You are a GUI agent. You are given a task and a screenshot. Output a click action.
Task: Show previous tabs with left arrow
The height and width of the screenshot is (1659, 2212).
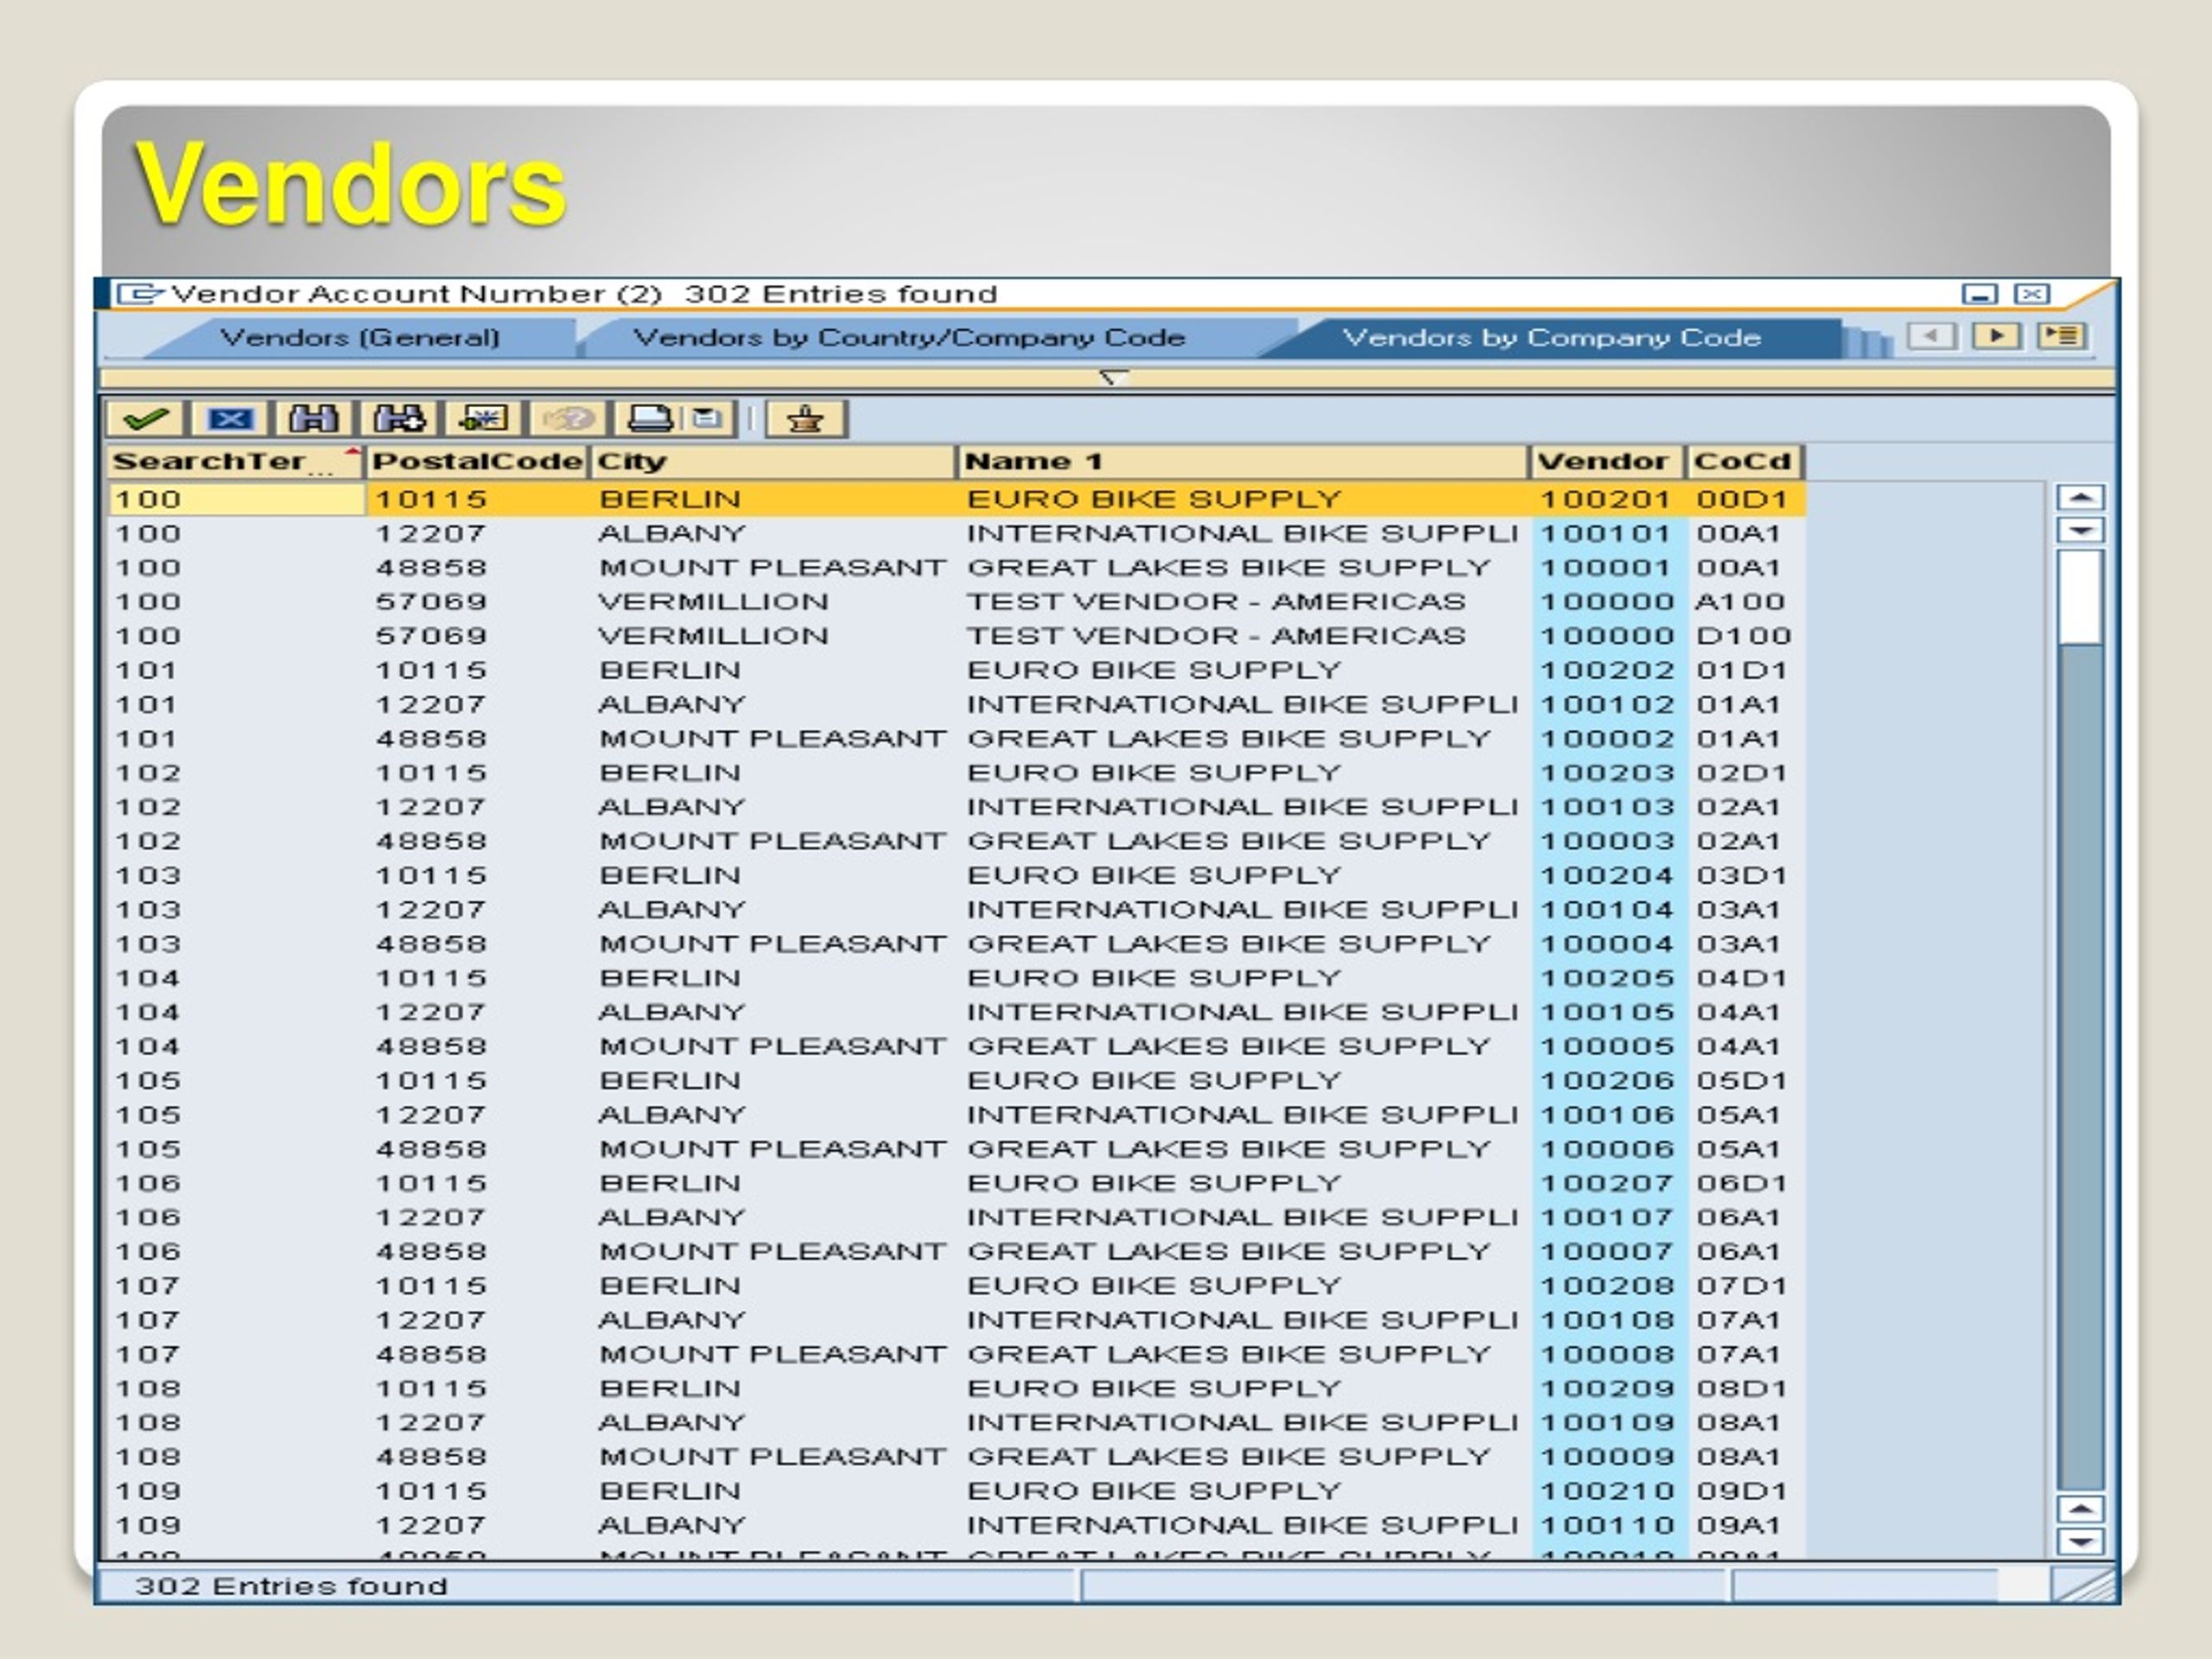[1932, 336]
